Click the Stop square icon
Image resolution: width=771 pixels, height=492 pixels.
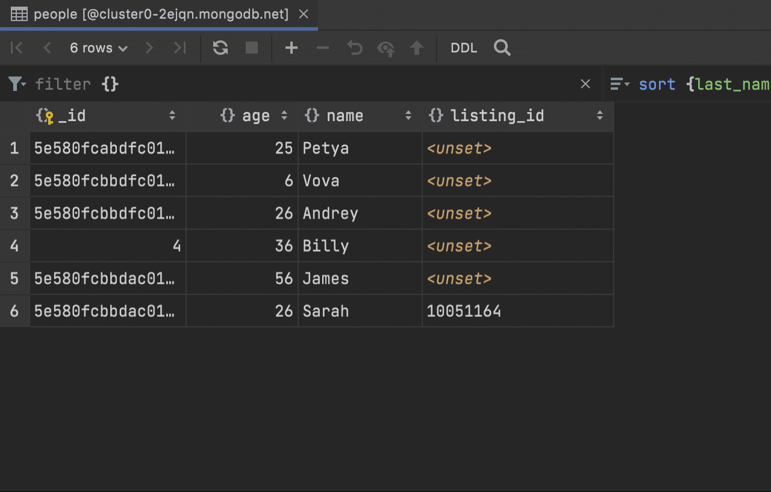[x=252, y=48]
